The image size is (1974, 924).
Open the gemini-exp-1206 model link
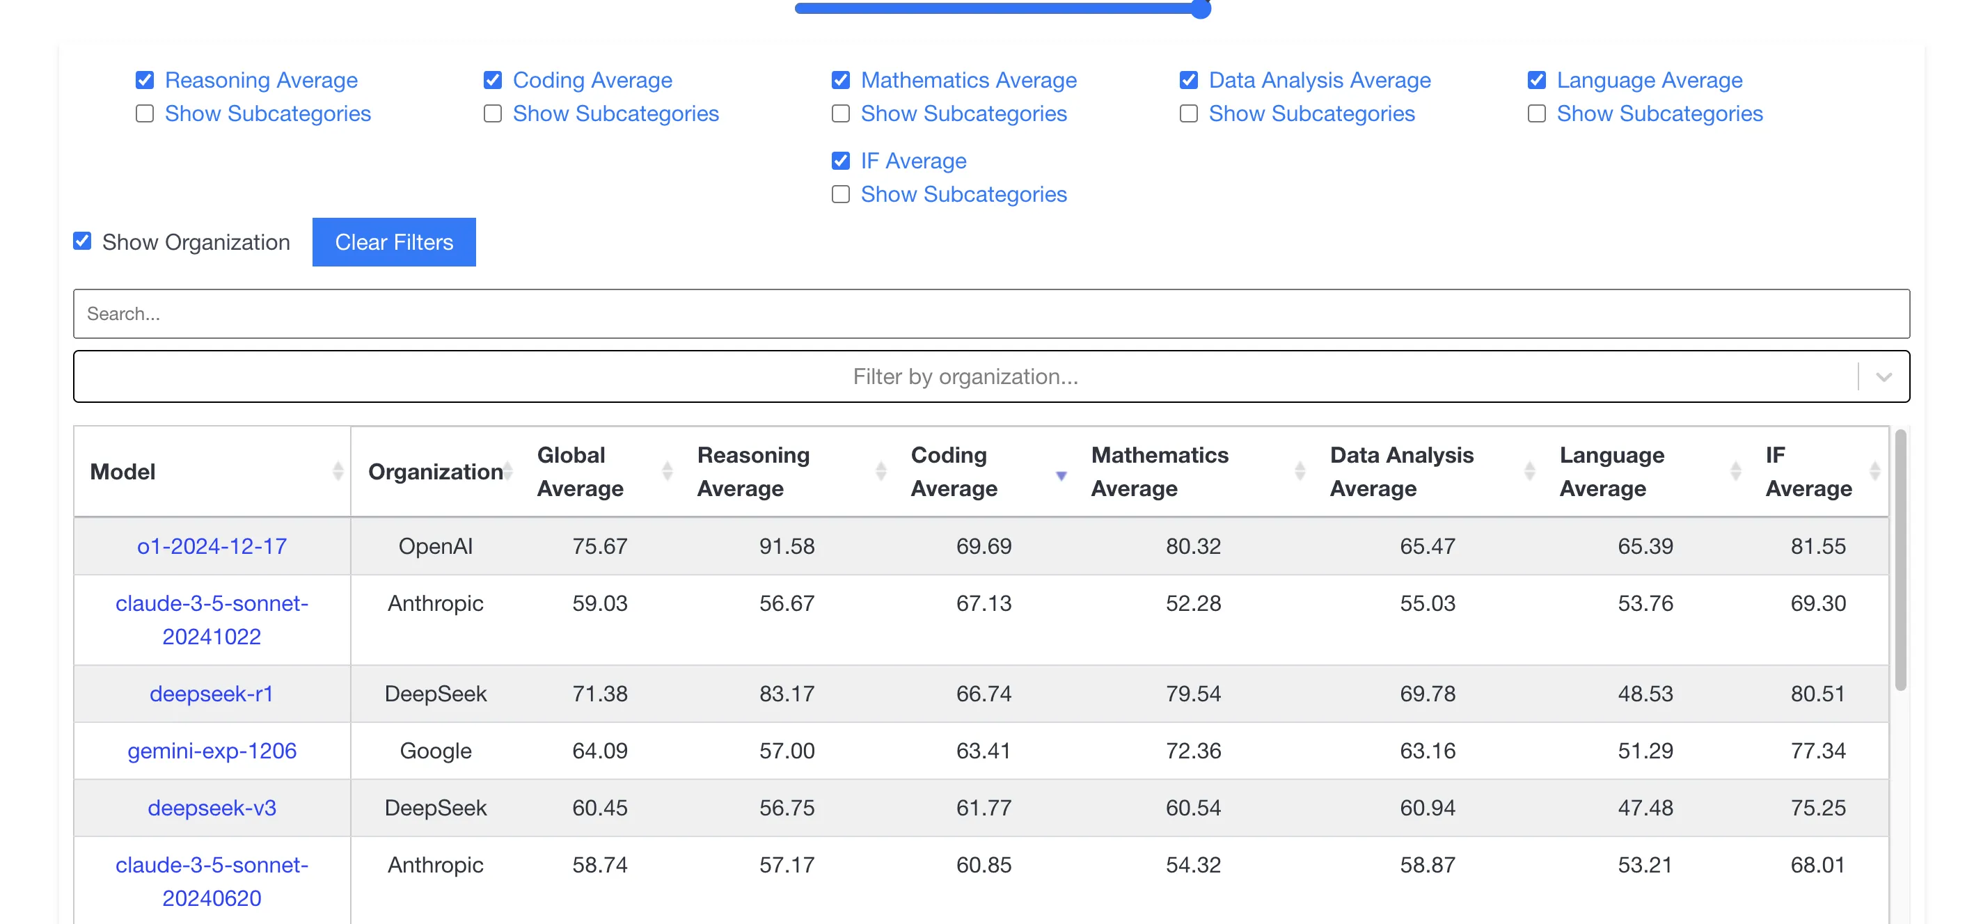tap(212, 751)
